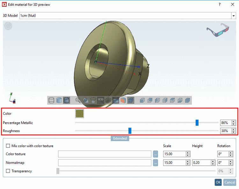Select shaded display mode cylinder icon
The height and width of the screenshot is (189, 239).
59,100
